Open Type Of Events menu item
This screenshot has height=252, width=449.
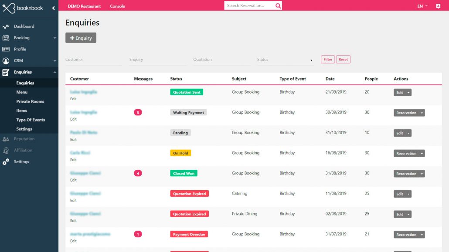[31, 120]
